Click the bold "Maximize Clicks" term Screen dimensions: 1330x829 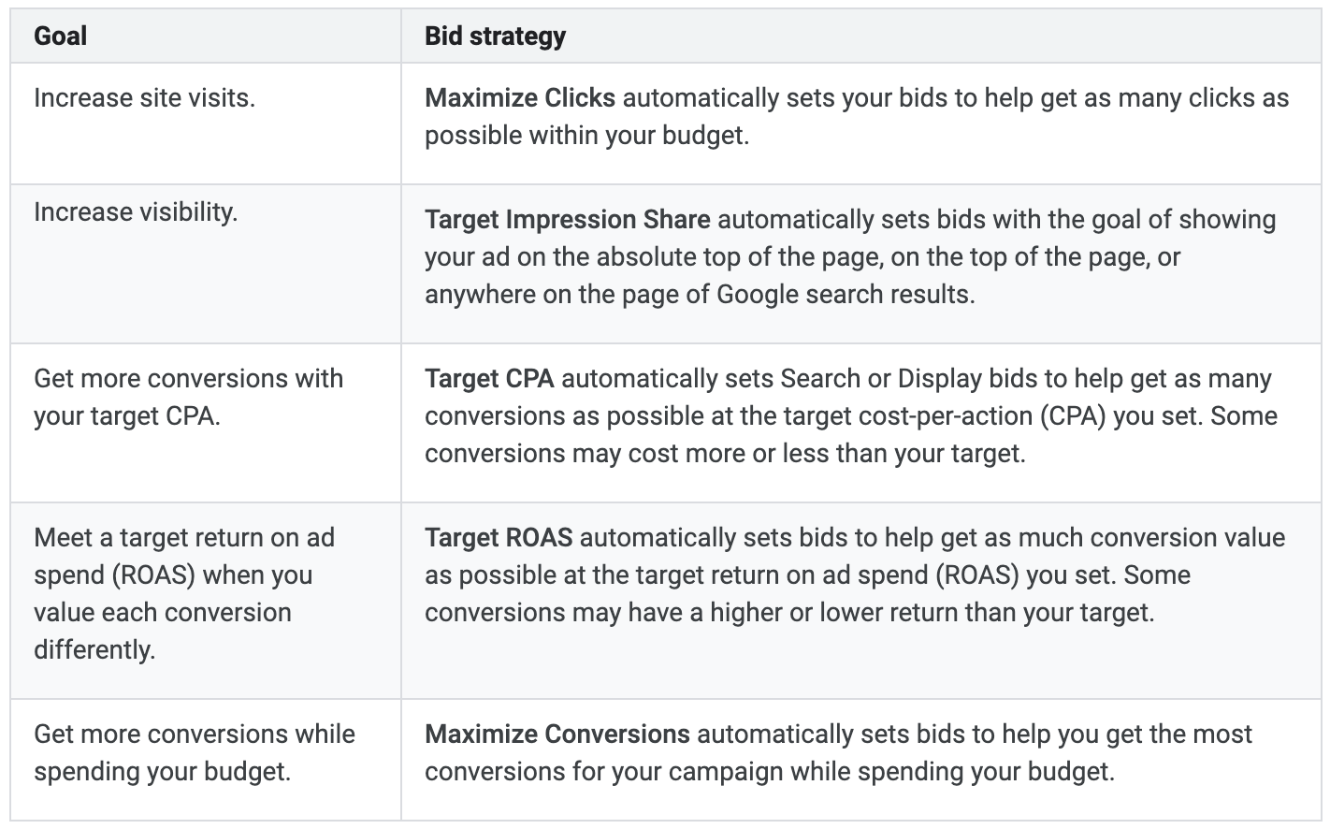click(x=520, y=98)
